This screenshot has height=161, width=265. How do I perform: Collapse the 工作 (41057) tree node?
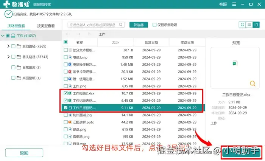[3, 36]
